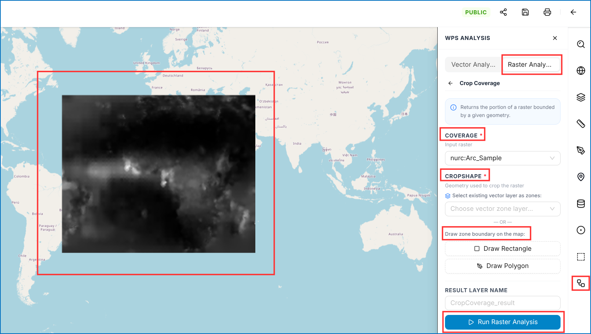Click the Result Layer Name input field
The width and height of the screenshot is (591, 334).
[503, 303]
